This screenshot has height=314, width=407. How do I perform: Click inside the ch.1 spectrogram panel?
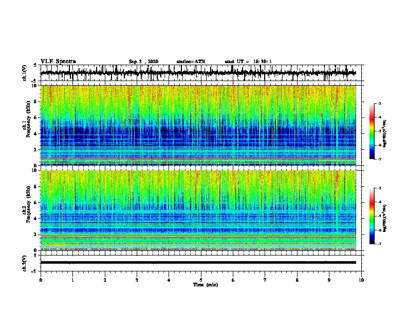tap(198, 125)
